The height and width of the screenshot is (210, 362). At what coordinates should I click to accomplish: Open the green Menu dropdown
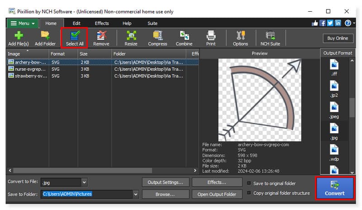pyautogui.click(x=23, y=23)
